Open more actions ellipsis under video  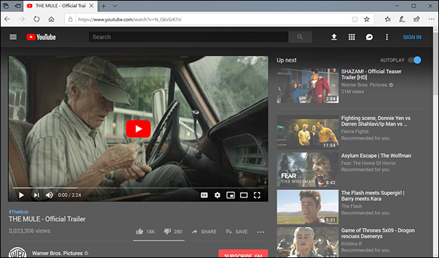(261, 232)
